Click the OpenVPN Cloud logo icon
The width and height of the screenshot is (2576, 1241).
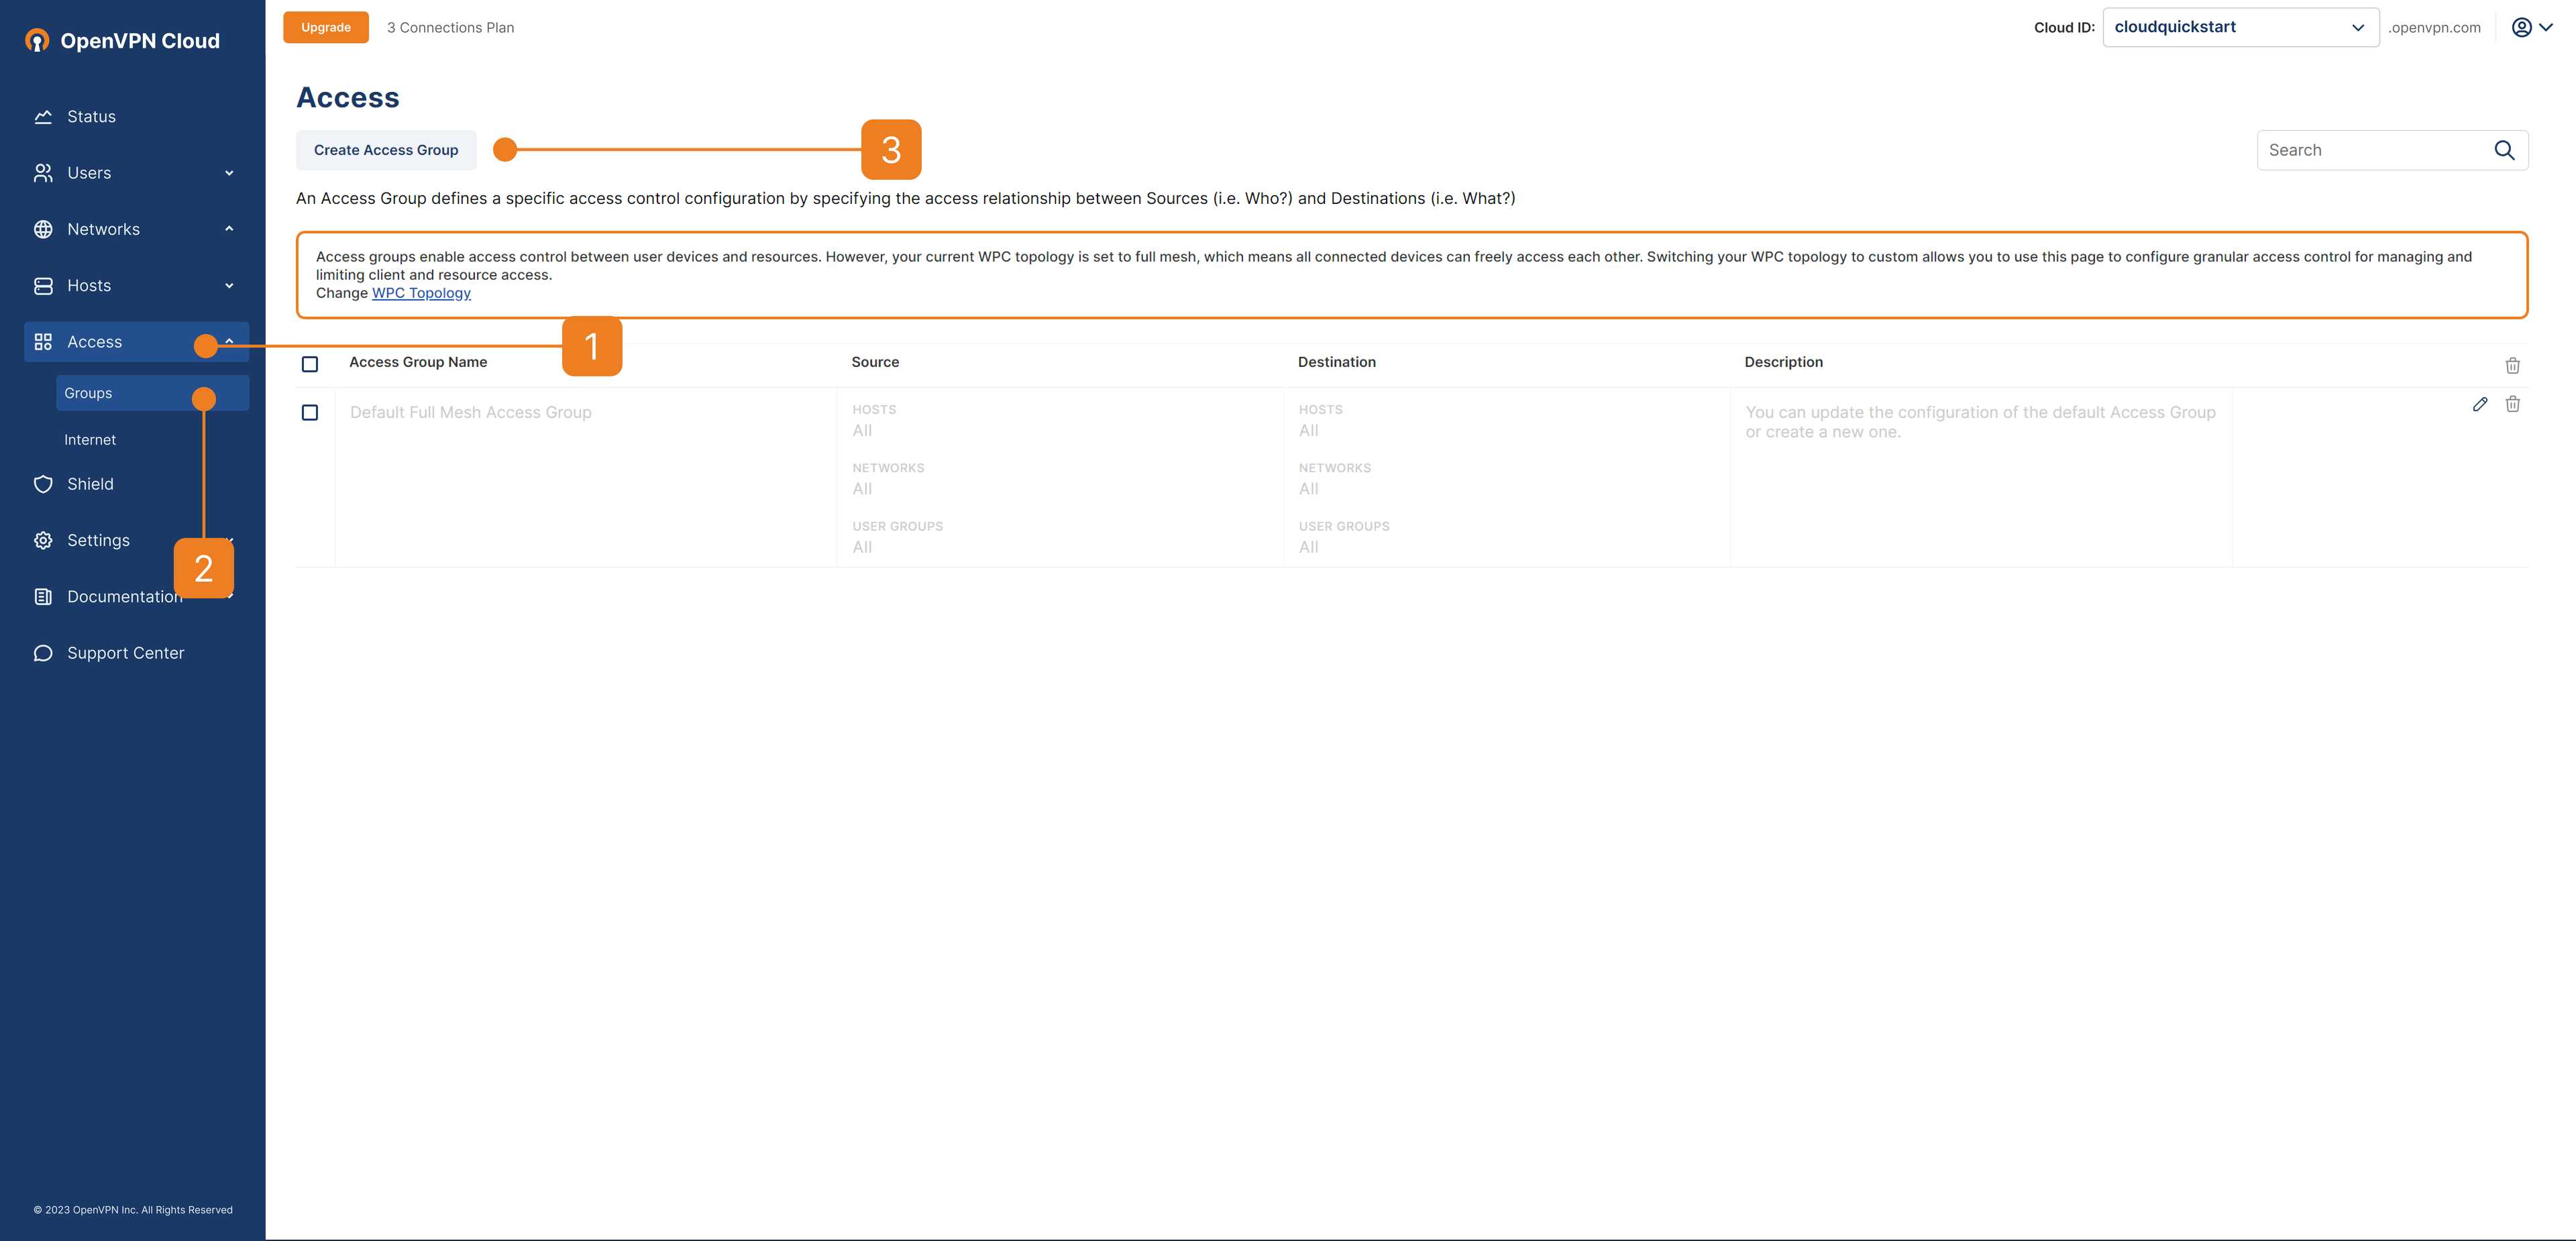pos(37,41)
